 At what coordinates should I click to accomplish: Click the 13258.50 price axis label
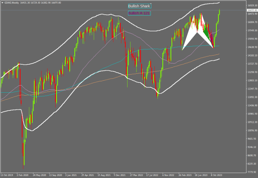252,72
